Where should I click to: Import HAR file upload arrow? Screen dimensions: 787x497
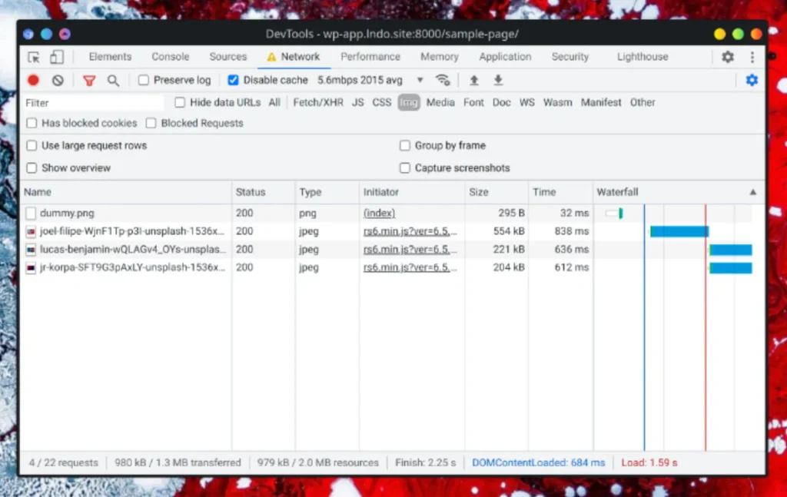[473, 80]
